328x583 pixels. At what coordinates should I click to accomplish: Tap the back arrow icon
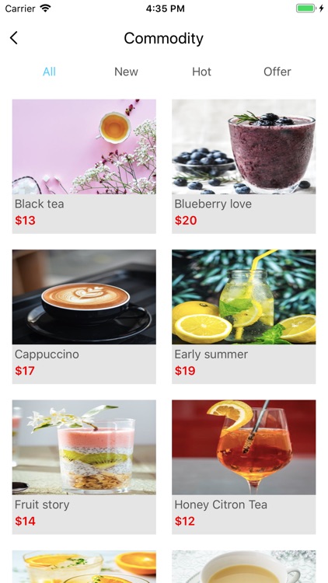(x=14, y=38)
